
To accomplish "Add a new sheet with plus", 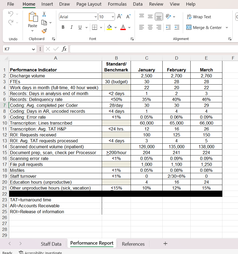I will click(x=165, y=244).
